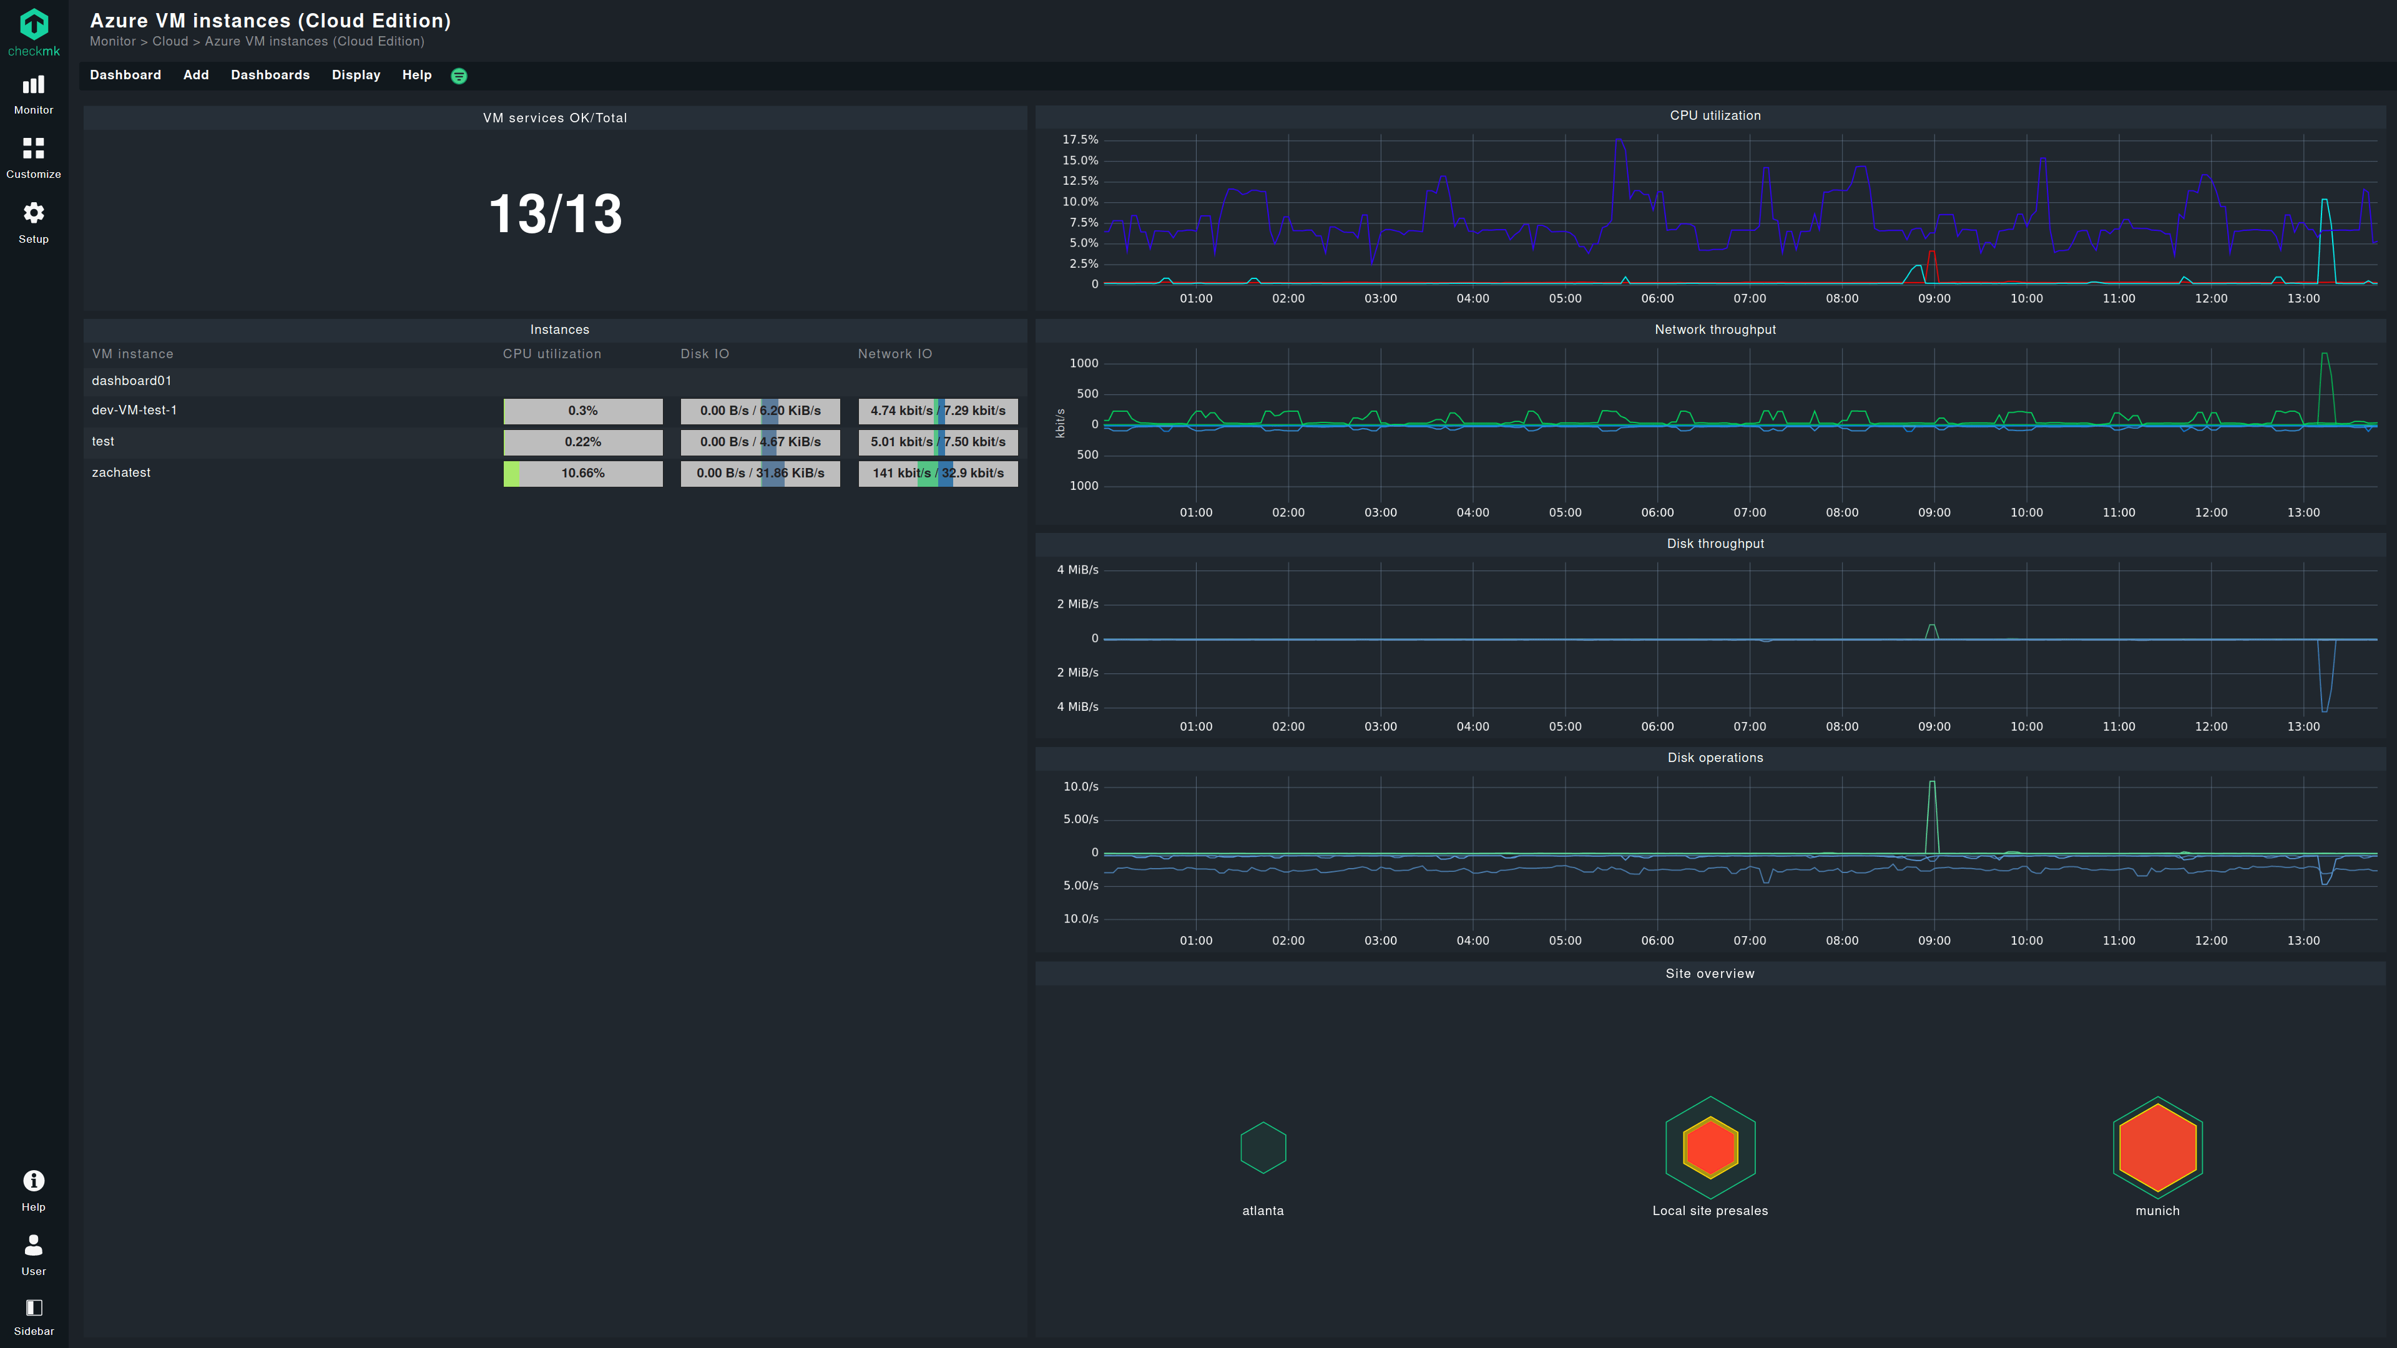The image size is (2397, 1348).
Task: Click the green filter icon in the menu bar
Action: tap(459, 76)
